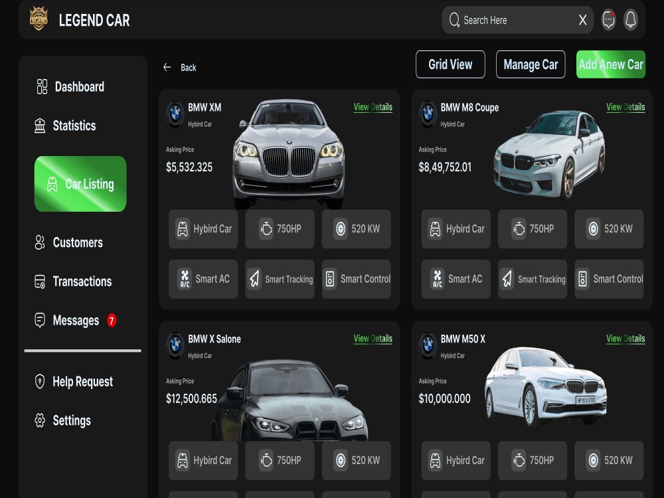Open Settings in the sidebar
Image resolution: width=664 pixels, height=498 pixels.
[x=62, y=420]
